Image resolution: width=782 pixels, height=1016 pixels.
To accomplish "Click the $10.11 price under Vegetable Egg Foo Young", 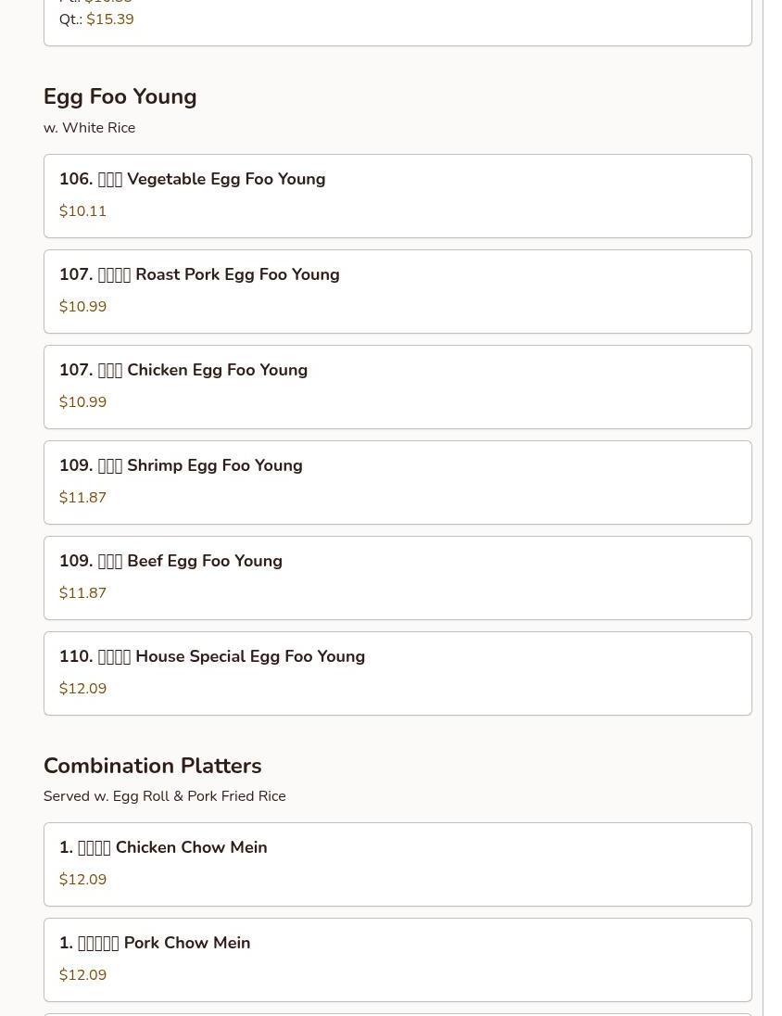I will click(x=82, y=212).
